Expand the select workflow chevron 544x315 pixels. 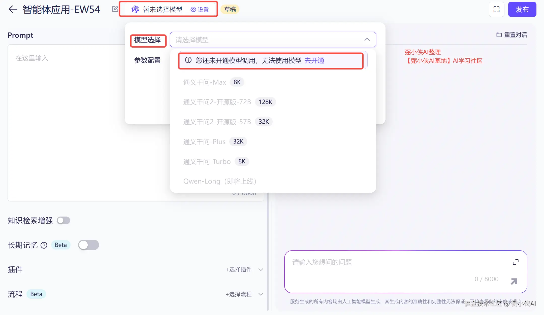point(261,294)
